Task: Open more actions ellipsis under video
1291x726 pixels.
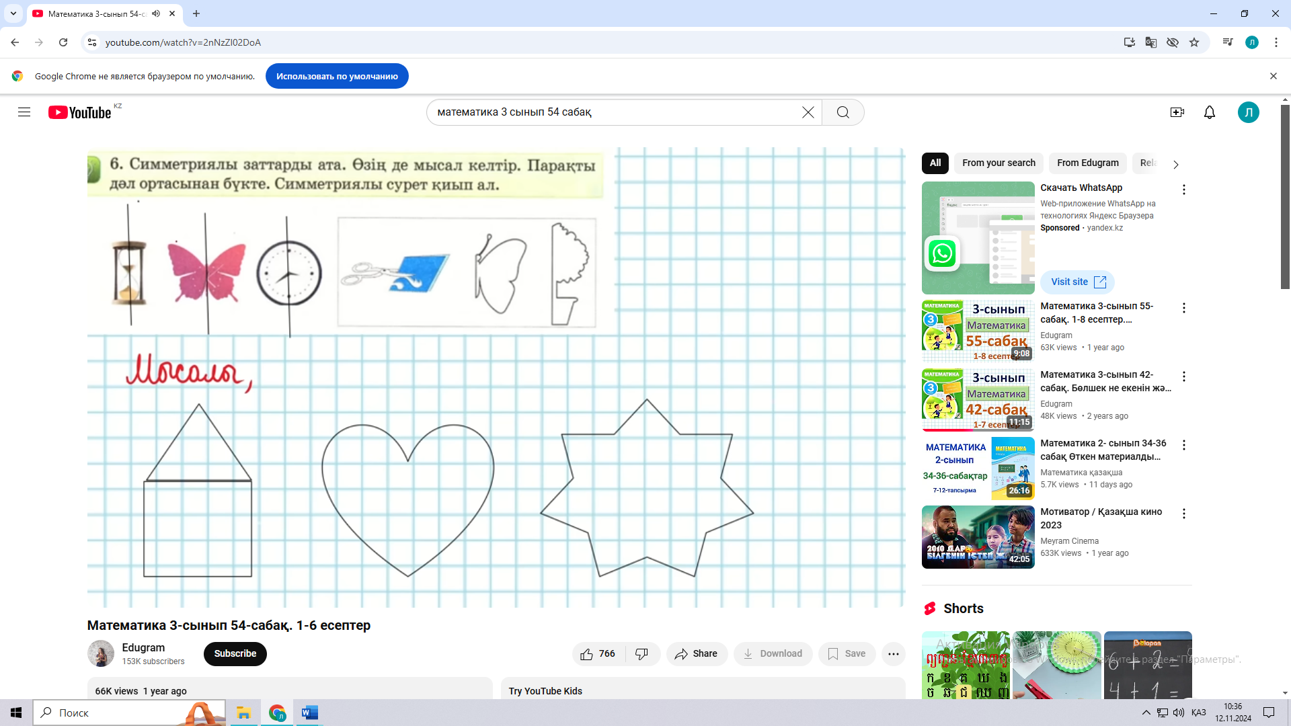Action: 893,653
